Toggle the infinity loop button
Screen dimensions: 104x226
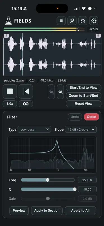[x=26, y=104]
